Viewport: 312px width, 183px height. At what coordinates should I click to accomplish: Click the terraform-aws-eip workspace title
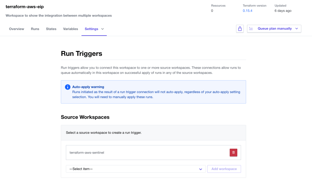25,7
